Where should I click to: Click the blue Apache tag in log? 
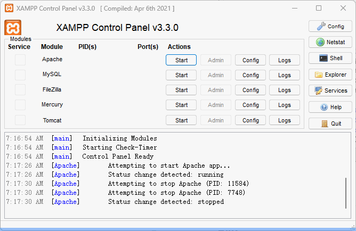coord(66,166)
